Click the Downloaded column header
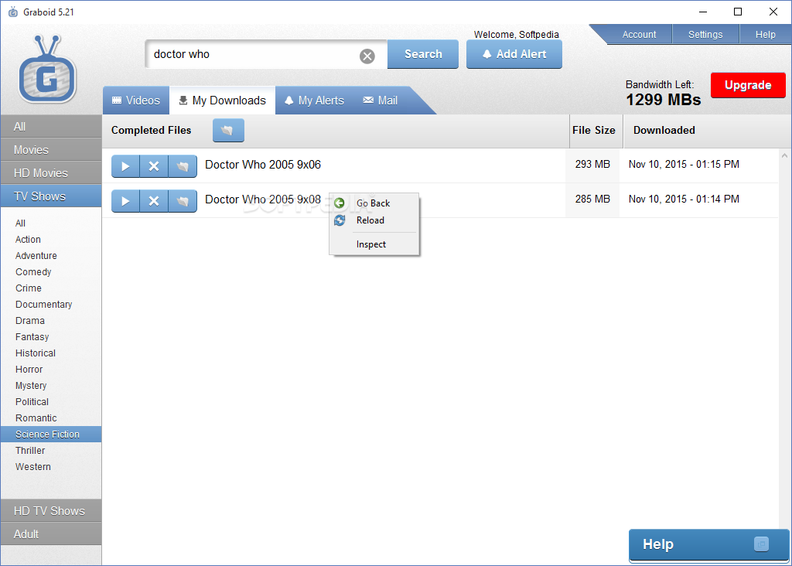The height and width of the screenshot is (566, 792). click(x=664, y=130)
